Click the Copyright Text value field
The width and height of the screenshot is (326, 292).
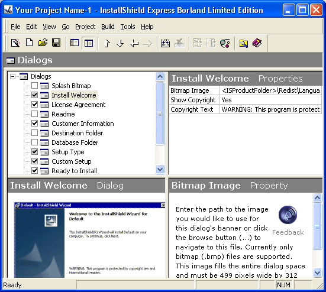(271, 109)
